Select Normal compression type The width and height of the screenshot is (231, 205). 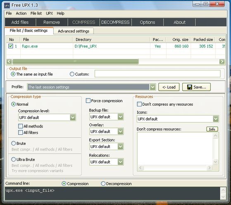pyautogui.click(x=13, y=104)
